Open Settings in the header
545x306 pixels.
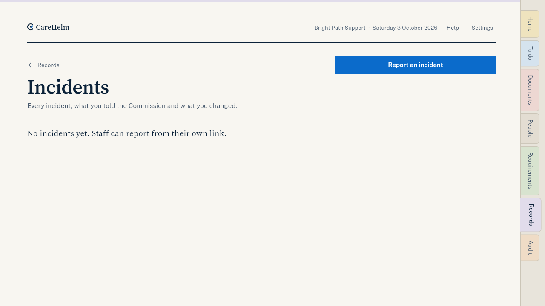482,28
